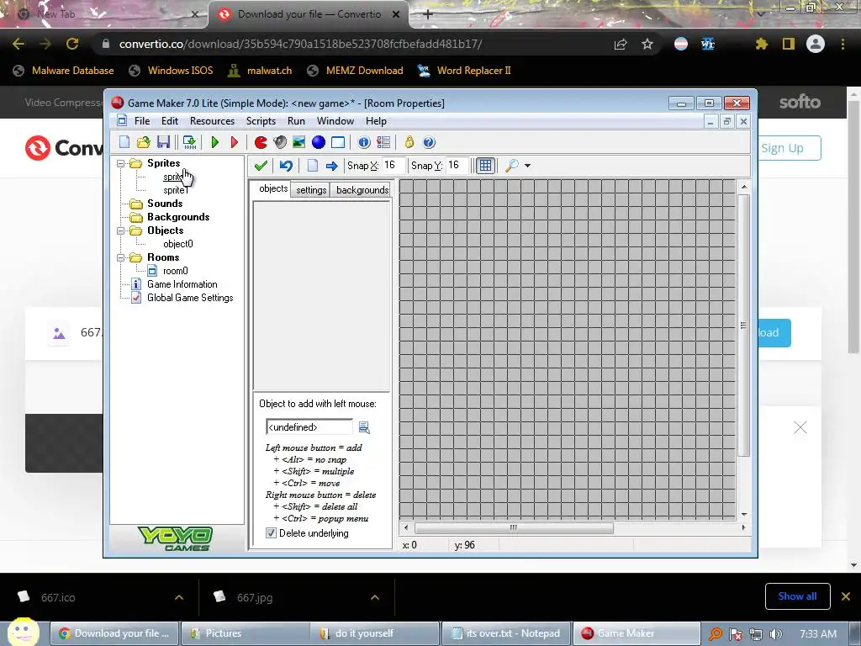Click the undefined object field
This screenshot has width=861, height=646.
point(309,427)
